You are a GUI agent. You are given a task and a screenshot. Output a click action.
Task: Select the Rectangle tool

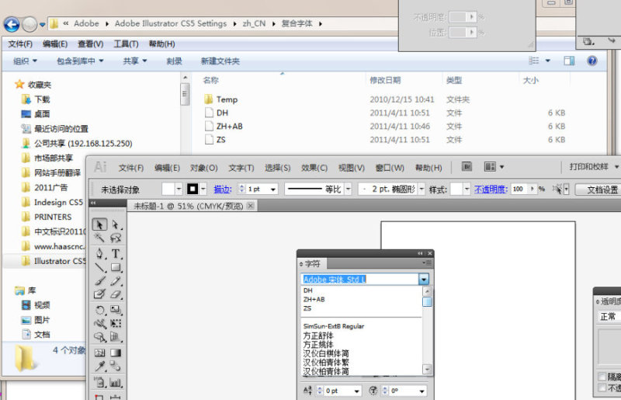(116, 267)
